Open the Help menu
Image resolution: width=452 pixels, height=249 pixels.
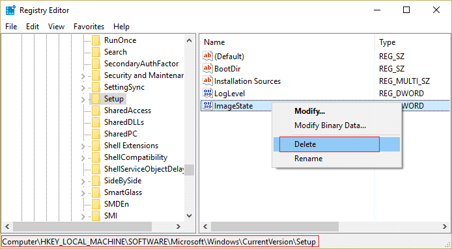click(x=121, y=27)
